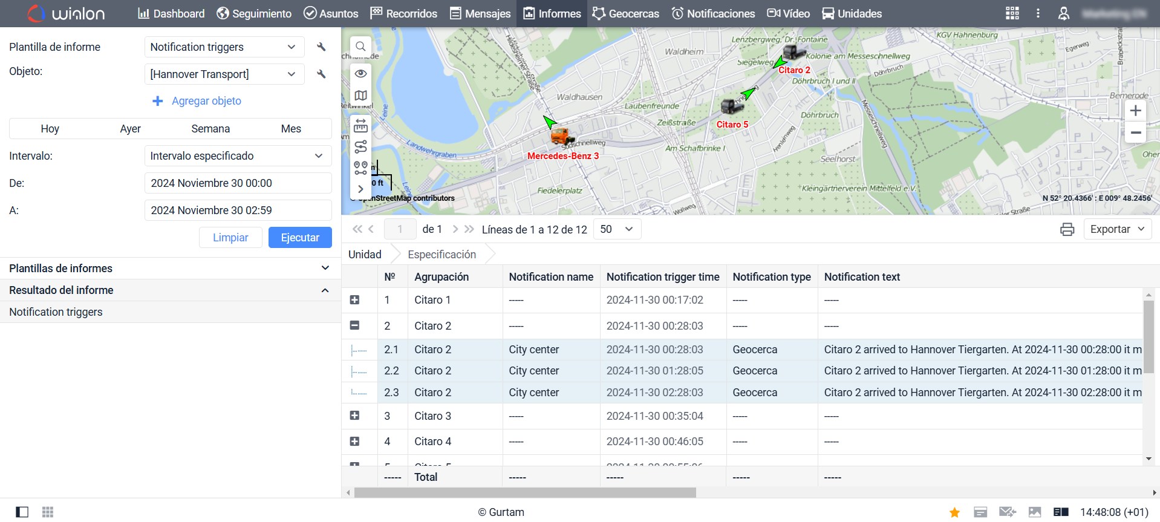1160x522 pixels.
Task: Click the user account icon
Action: coord(1063,13)
